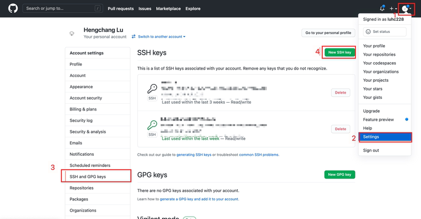Open Pull requests in top navigation

[120, 9]
